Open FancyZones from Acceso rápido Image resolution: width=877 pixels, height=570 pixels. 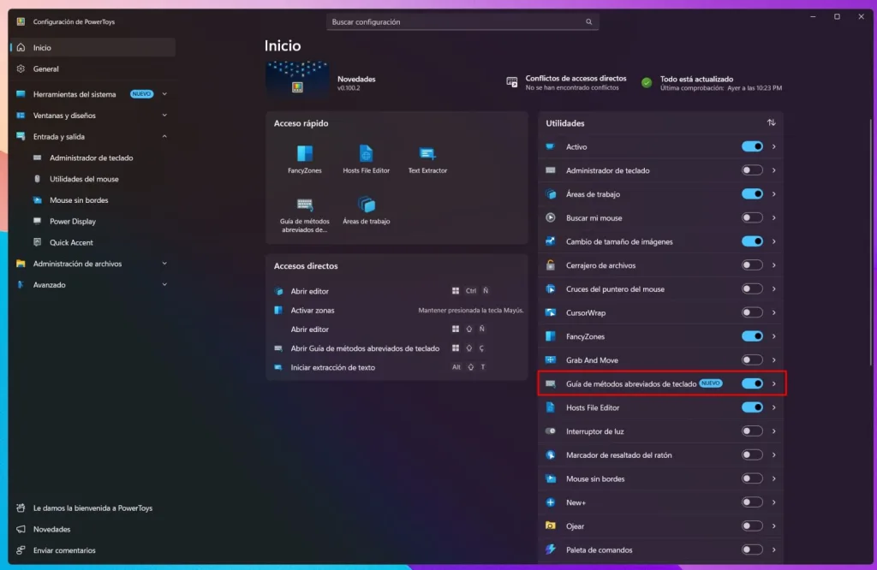[x=304, y=159]
